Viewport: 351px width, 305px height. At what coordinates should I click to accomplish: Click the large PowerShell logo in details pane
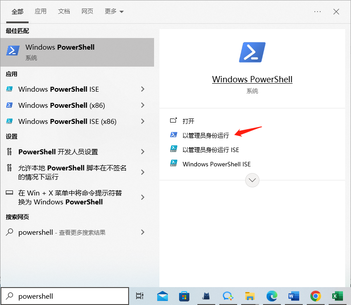click(x=252, y=52)
